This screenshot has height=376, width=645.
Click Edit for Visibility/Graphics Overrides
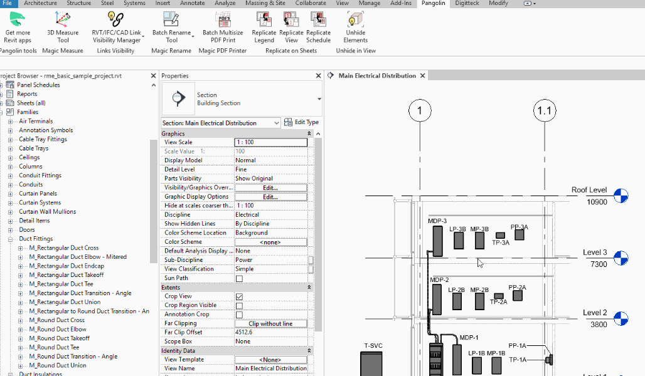click(x=270, y=188)
